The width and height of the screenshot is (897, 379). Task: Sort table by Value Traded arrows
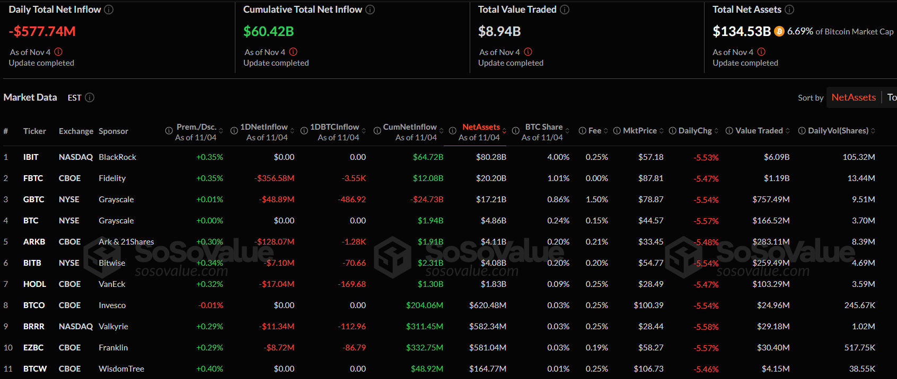(788, 131)
